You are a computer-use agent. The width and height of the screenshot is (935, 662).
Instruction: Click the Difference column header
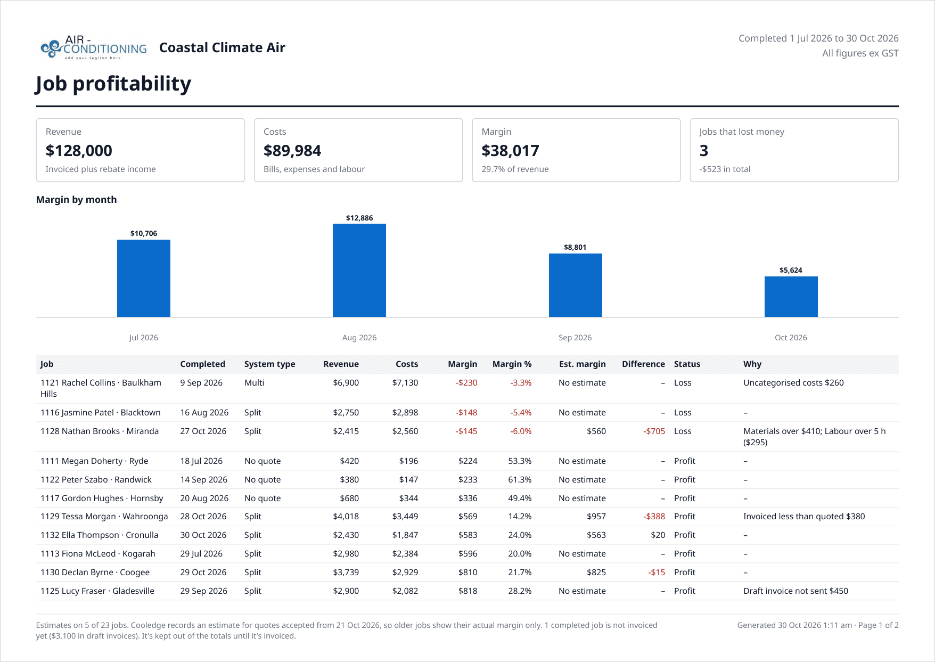click(x=643, y=364)
